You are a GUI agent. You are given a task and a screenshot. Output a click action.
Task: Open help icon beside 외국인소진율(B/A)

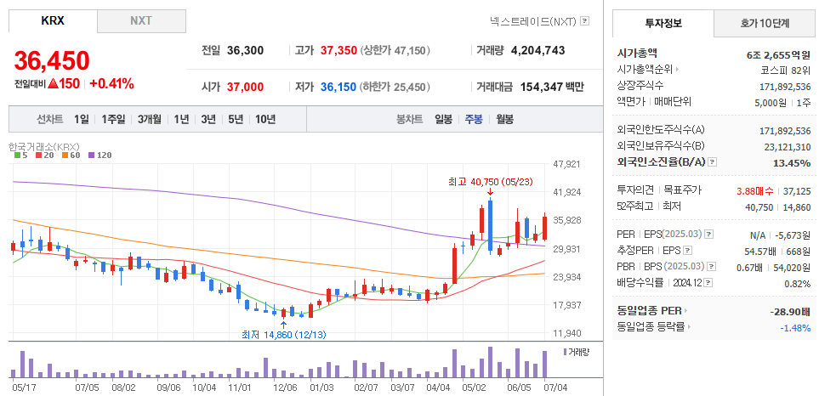click(713, 162)
